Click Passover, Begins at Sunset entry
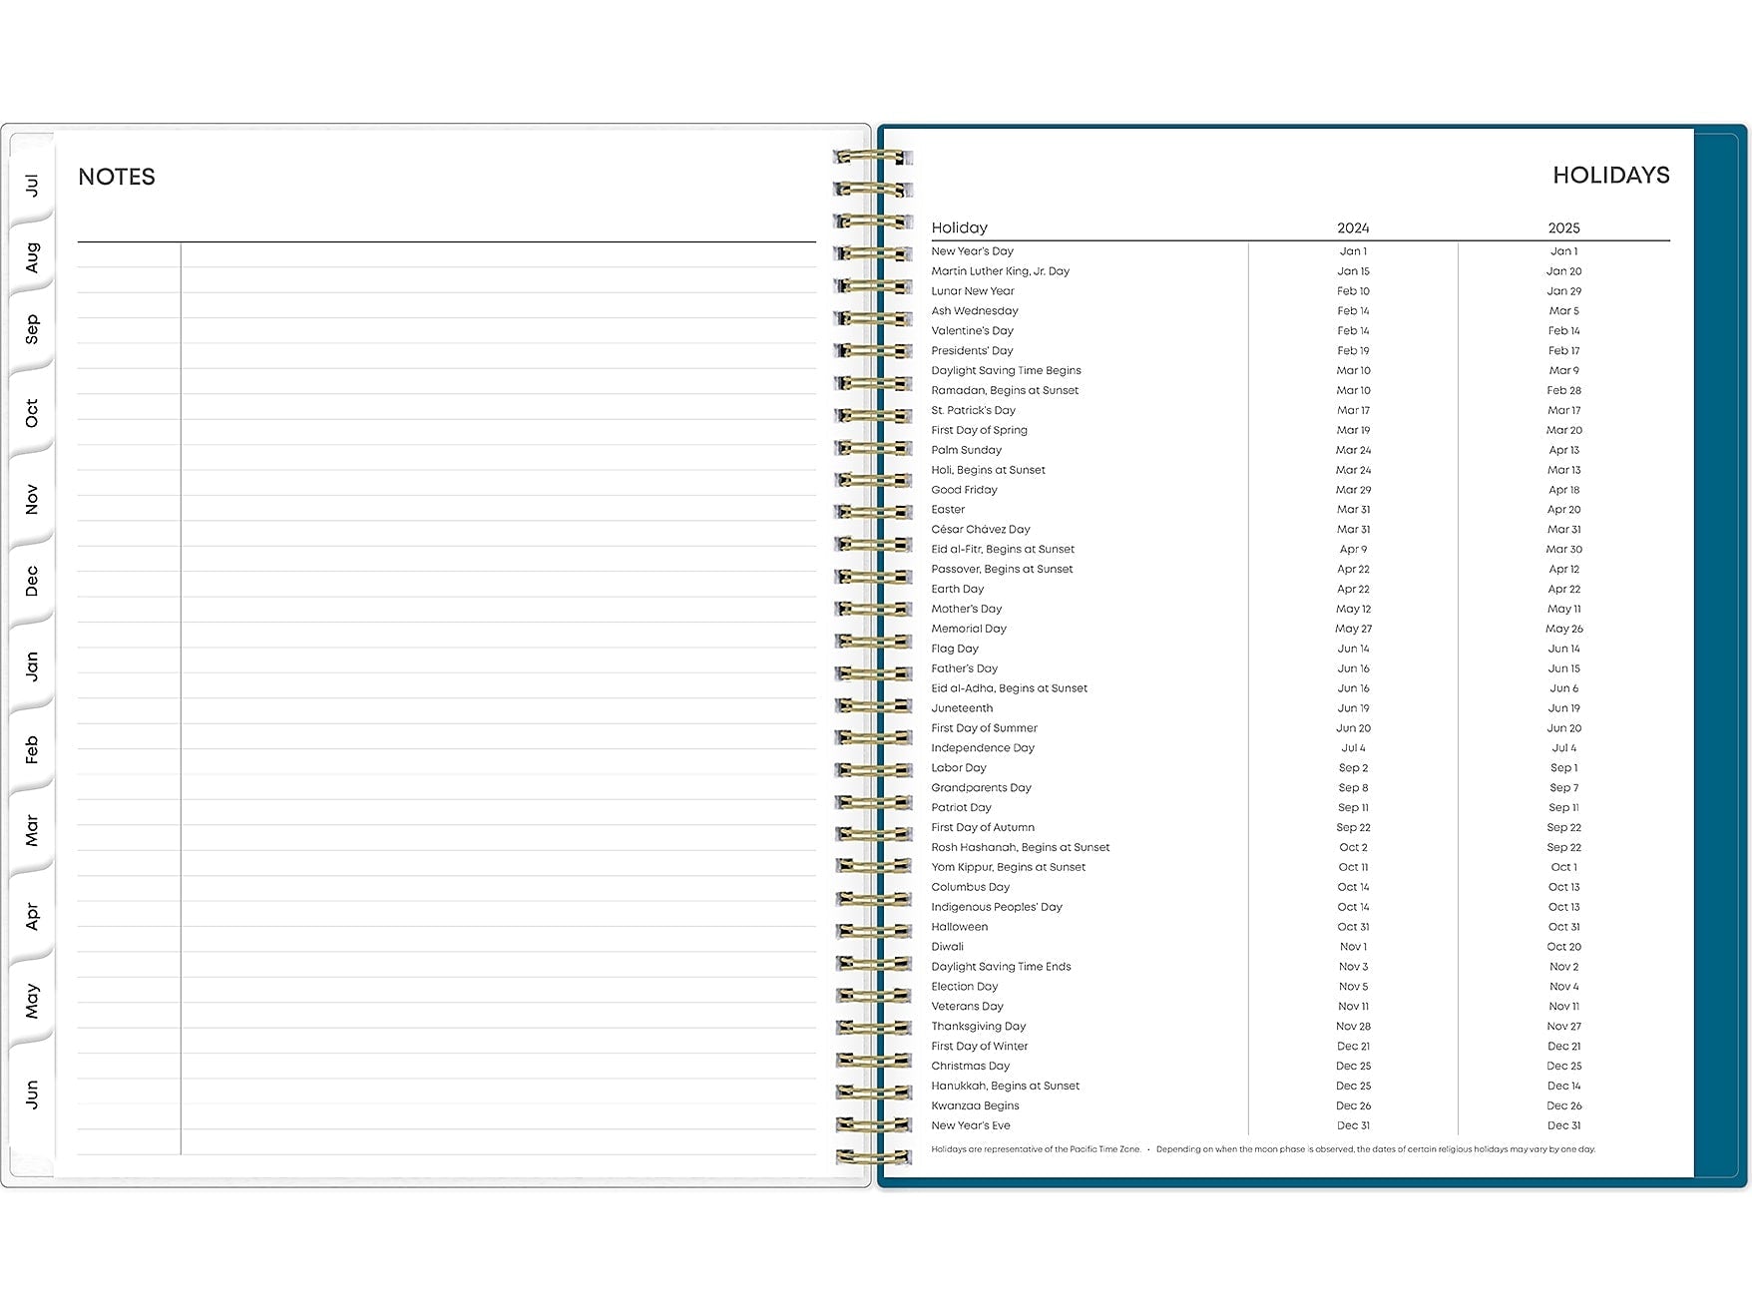Screen dimensions: 1752x1314 (1002, 570)
